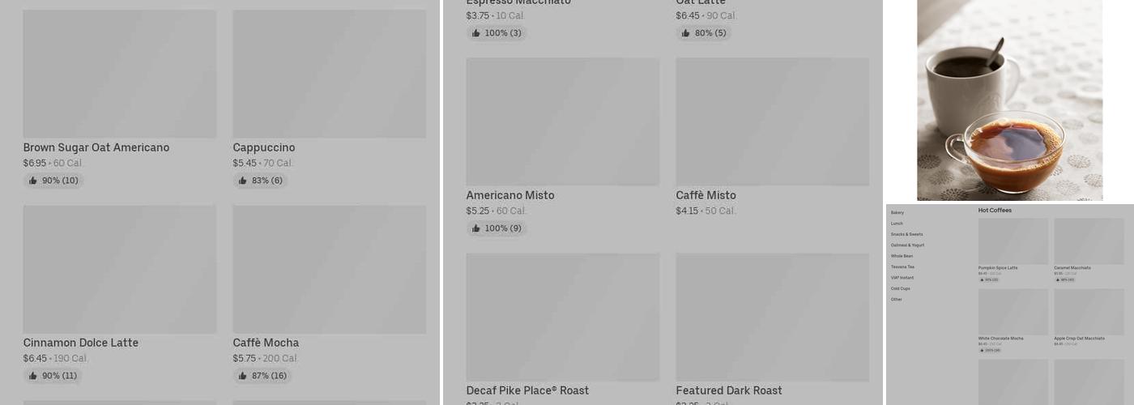Open the Bakery menu category
Image resolution: width=1134 pixels, height=405 pixels.
897,212
